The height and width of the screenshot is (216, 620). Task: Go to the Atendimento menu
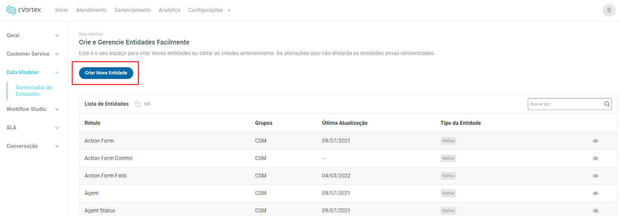(x=91, y=10)
